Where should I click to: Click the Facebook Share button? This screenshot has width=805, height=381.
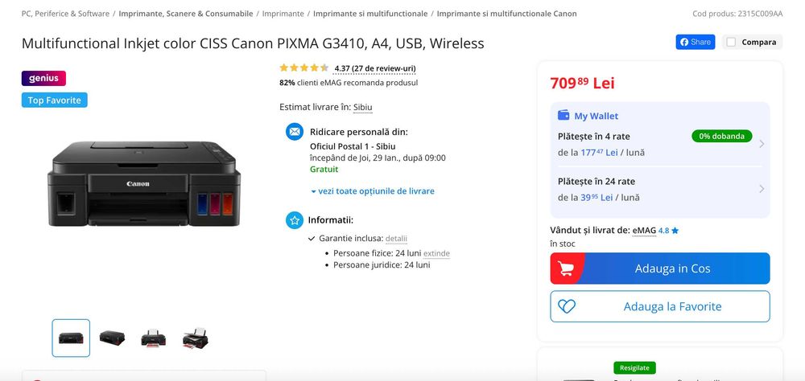(x=696, y=42)
